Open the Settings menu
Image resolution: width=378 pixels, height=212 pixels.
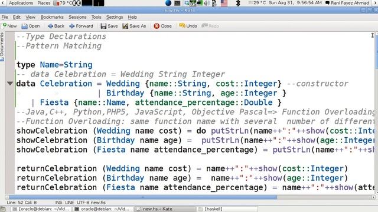click(x=115, y=17)
